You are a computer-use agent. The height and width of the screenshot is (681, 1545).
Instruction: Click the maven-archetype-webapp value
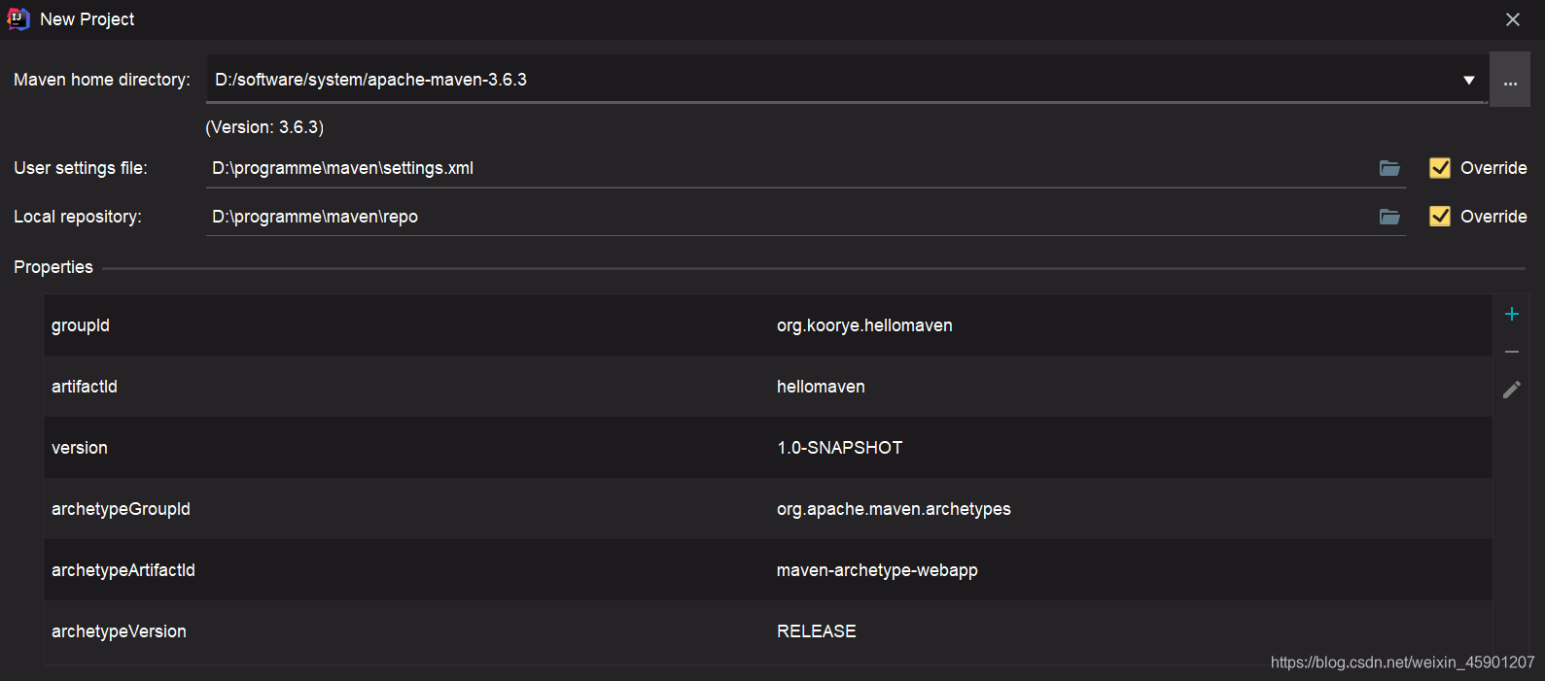[877, 570]
